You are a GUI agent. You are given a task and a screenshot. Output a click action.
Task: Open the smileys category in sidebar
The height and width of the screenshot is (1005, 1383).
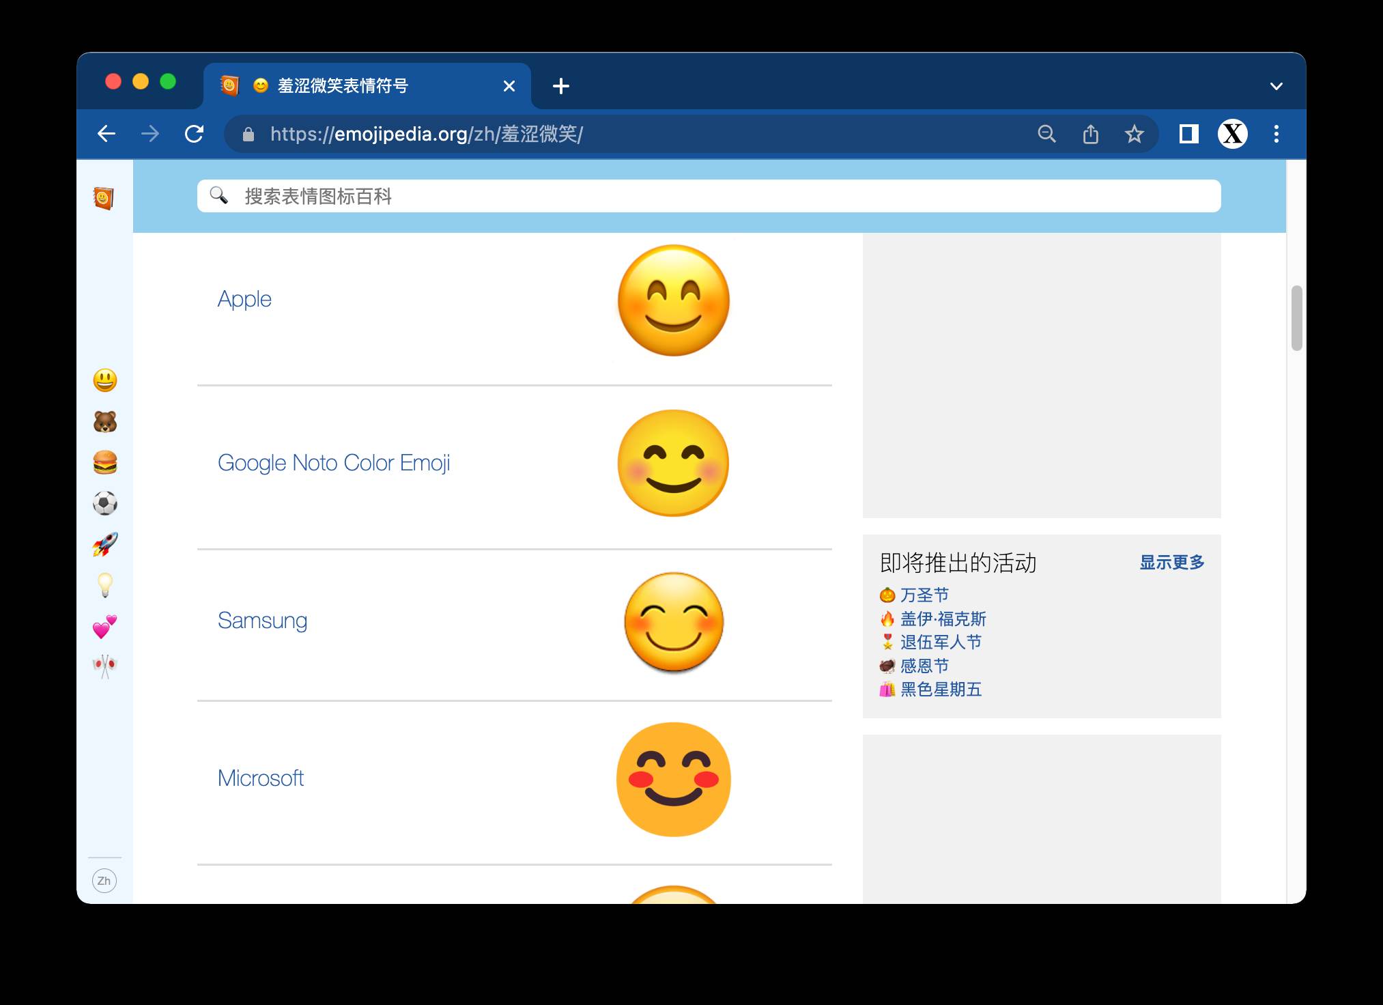104,380
